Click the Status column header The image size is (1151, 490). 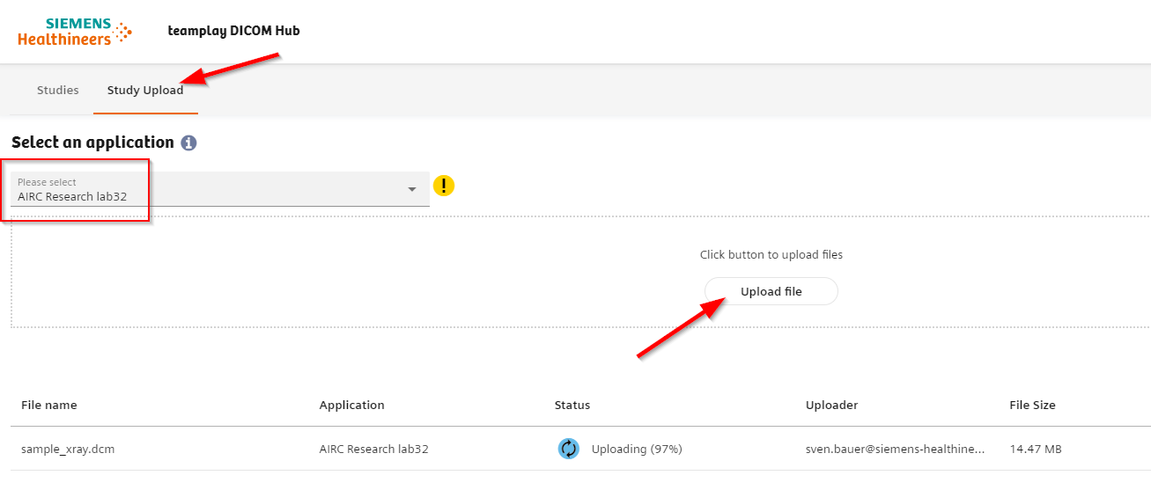[x=572, y=406]
